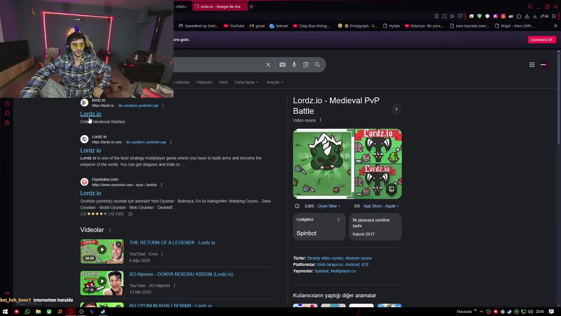Switch to 'lordz.io - Google'da Ara' tab
The image size is (561, 316).
click(x=220, y=7)
